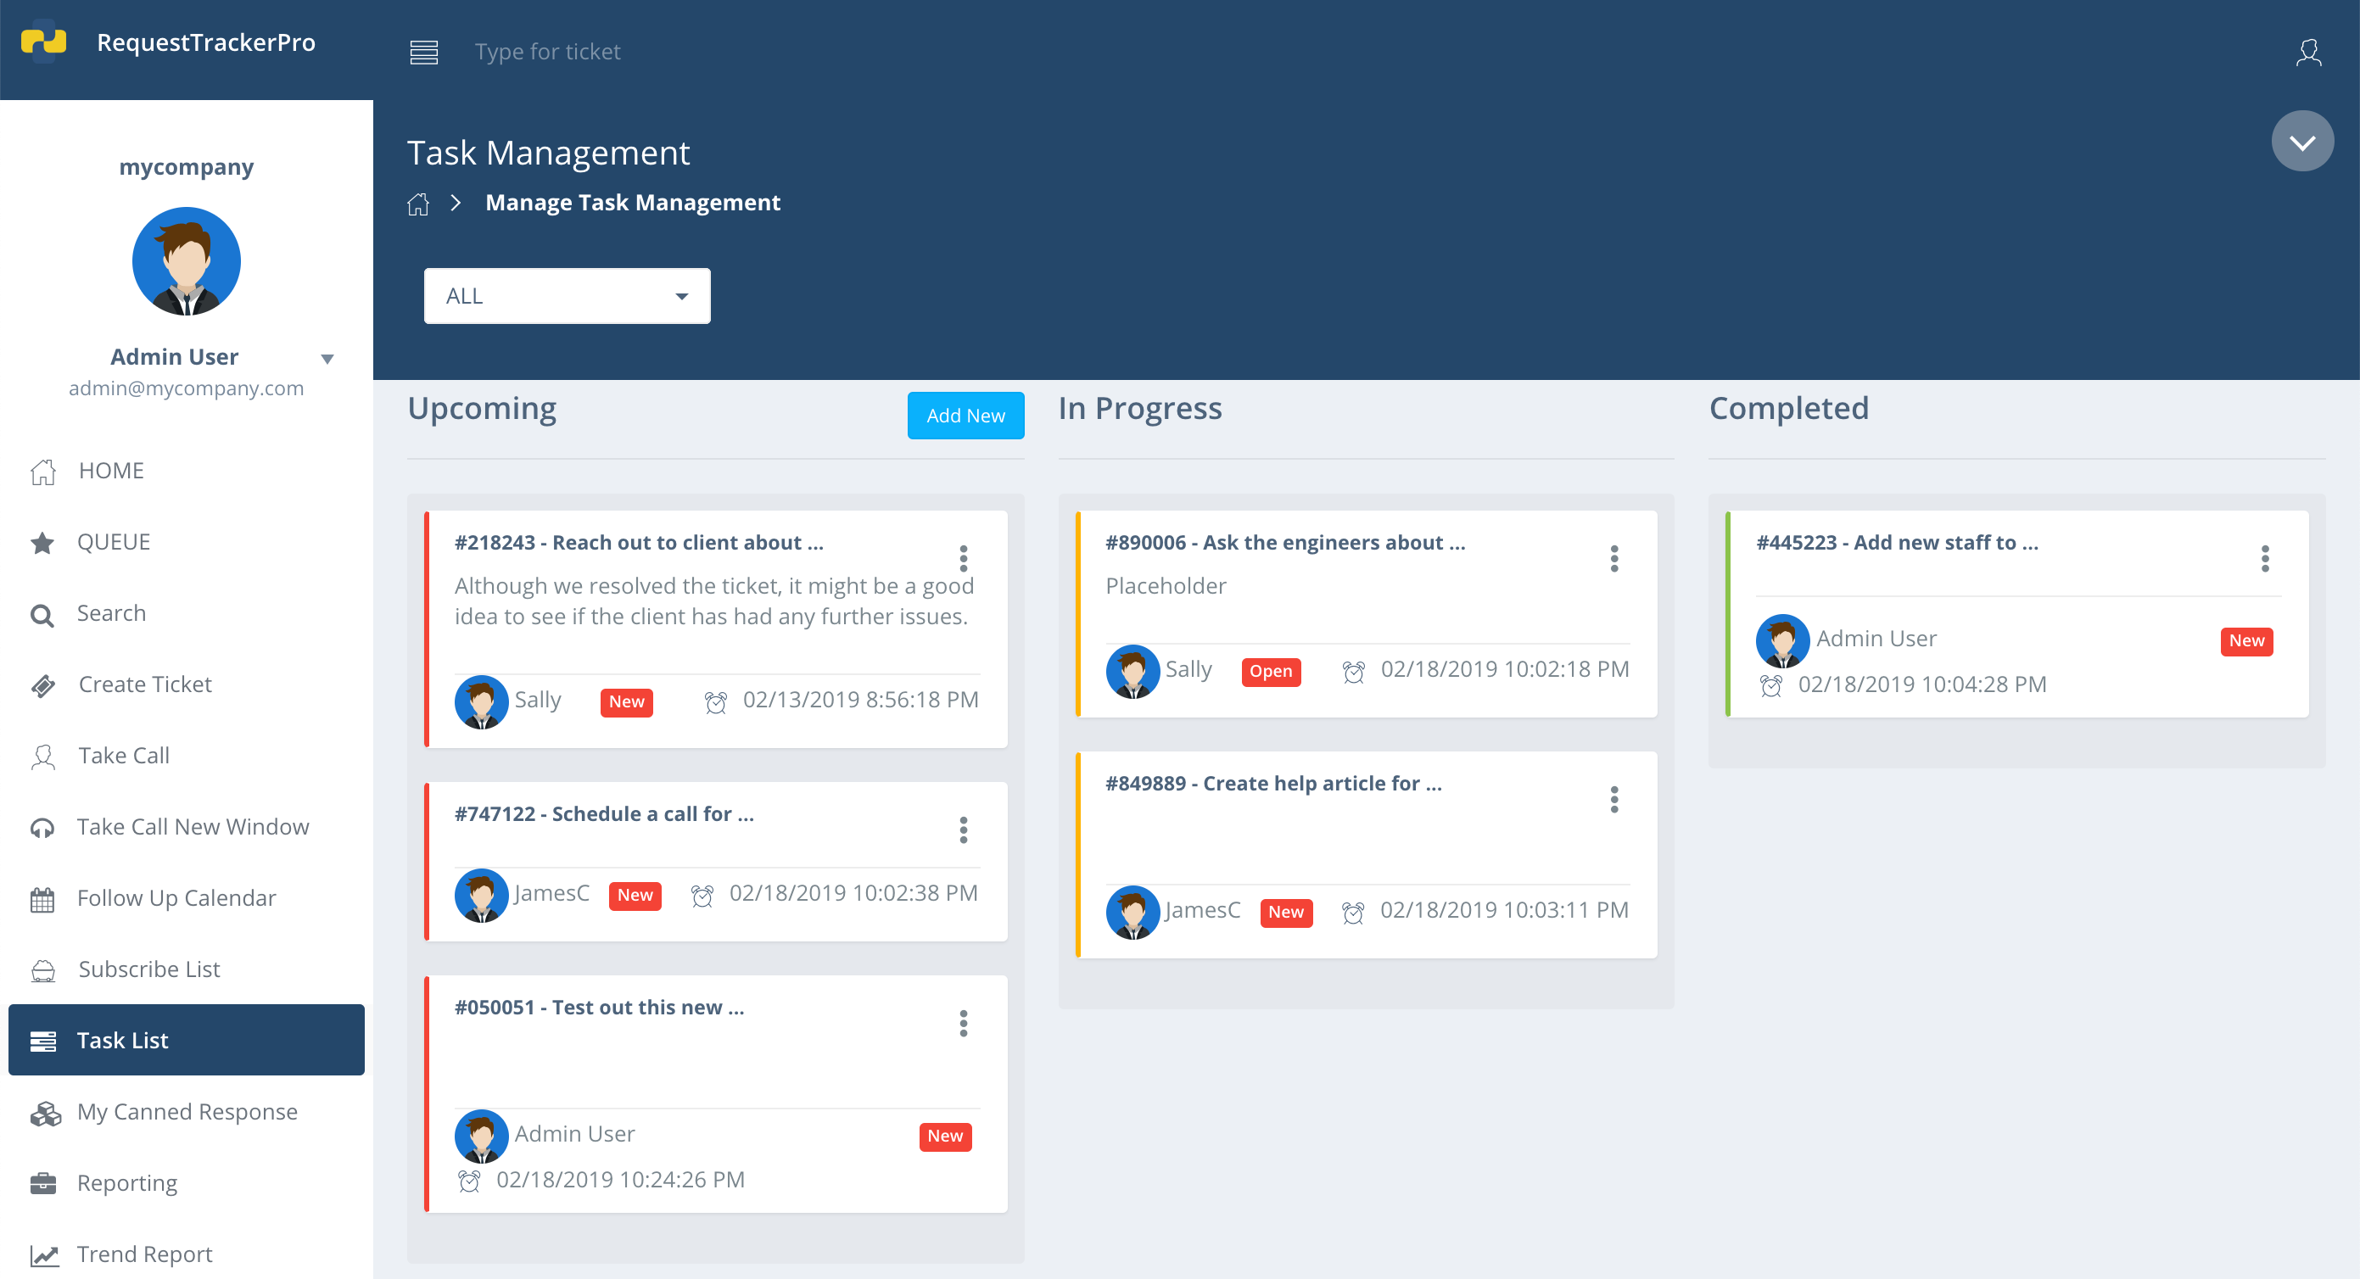The width and height of the screenshot is (2360, 1279).
Task: Open Follow Up Calendar in sidebar
Action: click(186, 898)
